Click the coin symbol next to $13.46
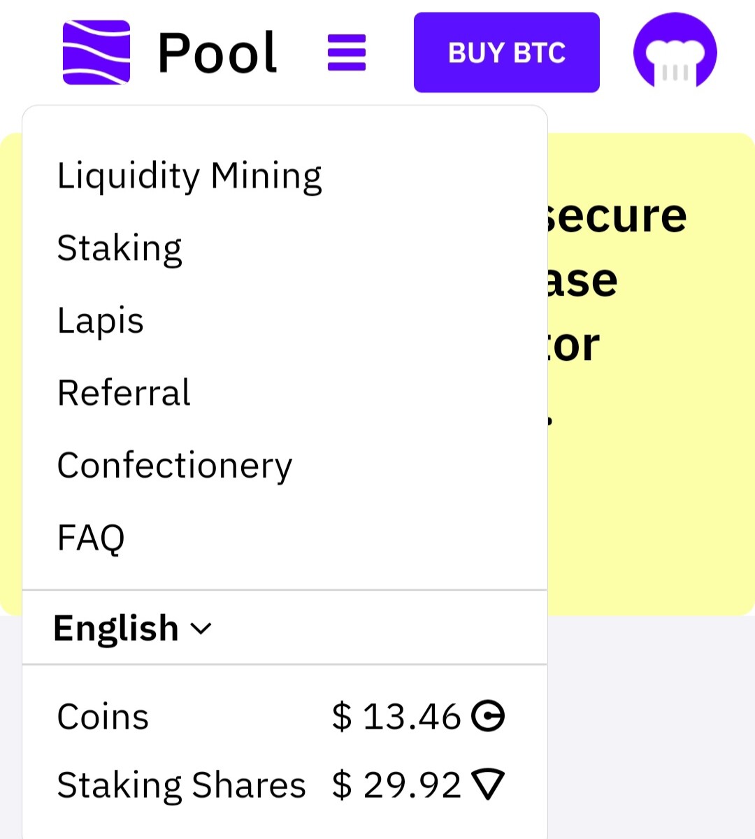 pos(488,716)
